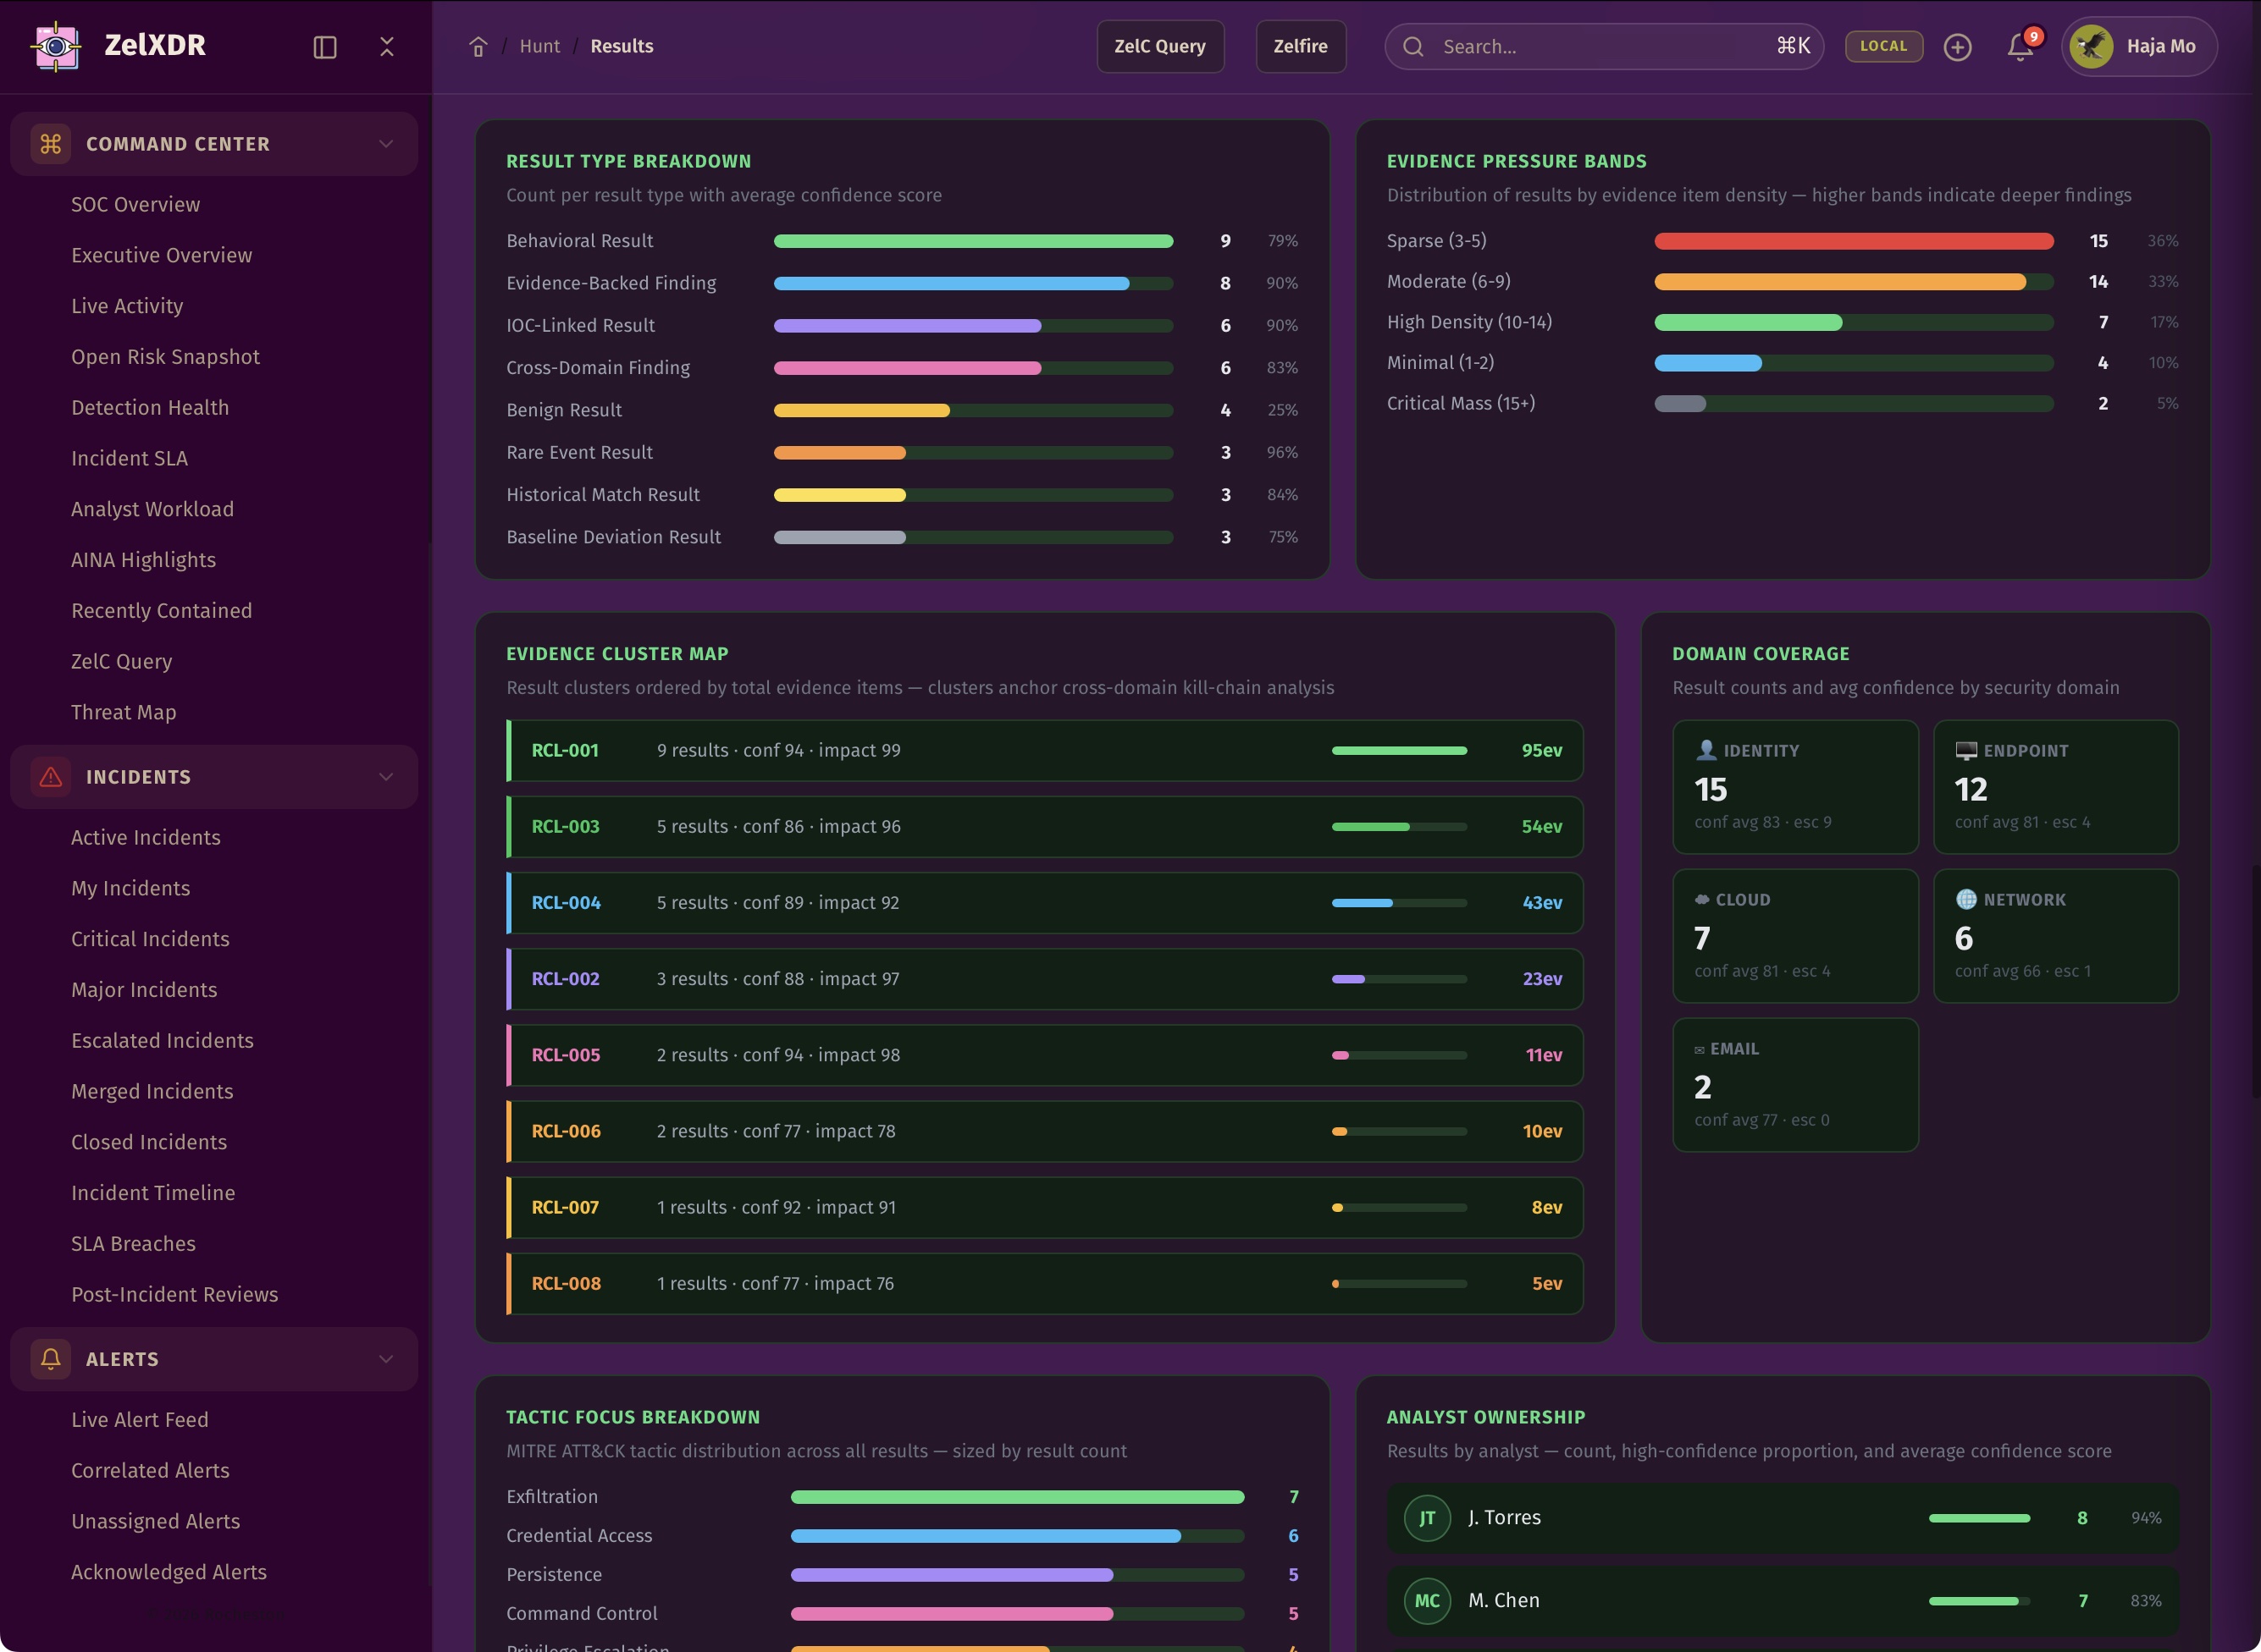Toggle the sidebar panel layout icon

pos(325,47)
